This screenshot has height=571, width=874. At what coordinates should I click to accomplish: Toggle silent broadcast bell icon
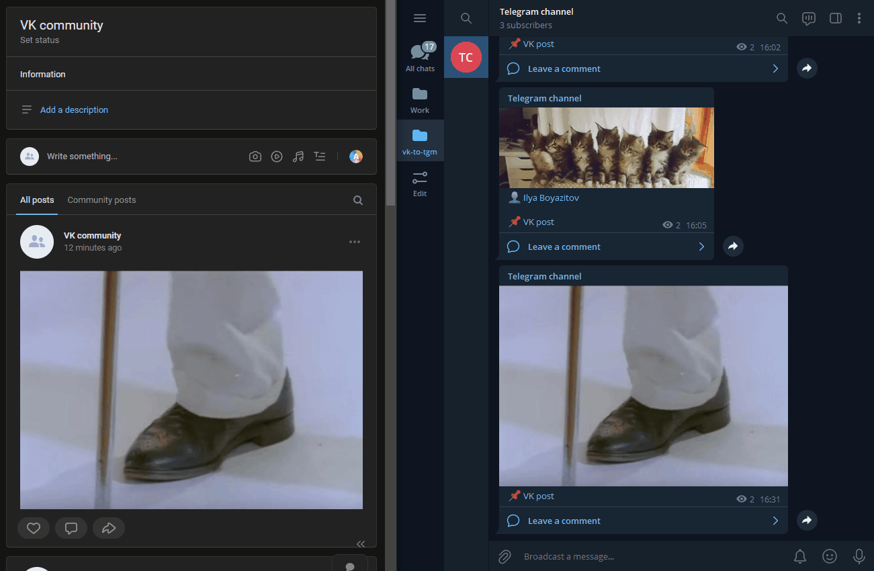[800, 556]
